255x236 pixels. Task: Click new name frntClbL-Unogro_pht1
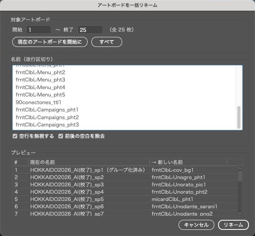coord(179,178)
